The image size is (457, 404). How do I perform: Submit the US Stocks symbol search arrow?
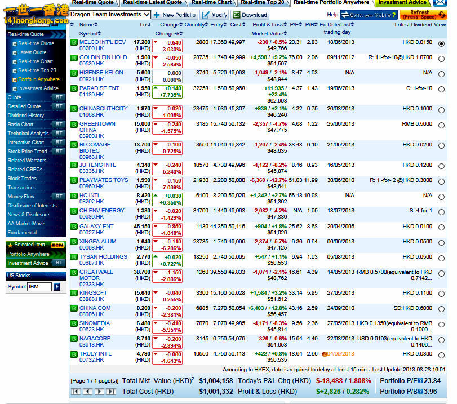coord(57,287)
